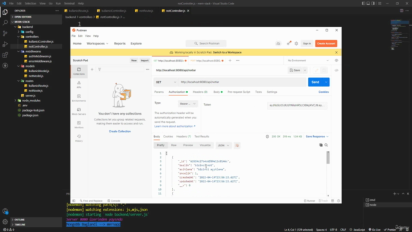Click response body vertical scrollbar
The height and width of the screenshot is (232, 412).
coord(328,158)
